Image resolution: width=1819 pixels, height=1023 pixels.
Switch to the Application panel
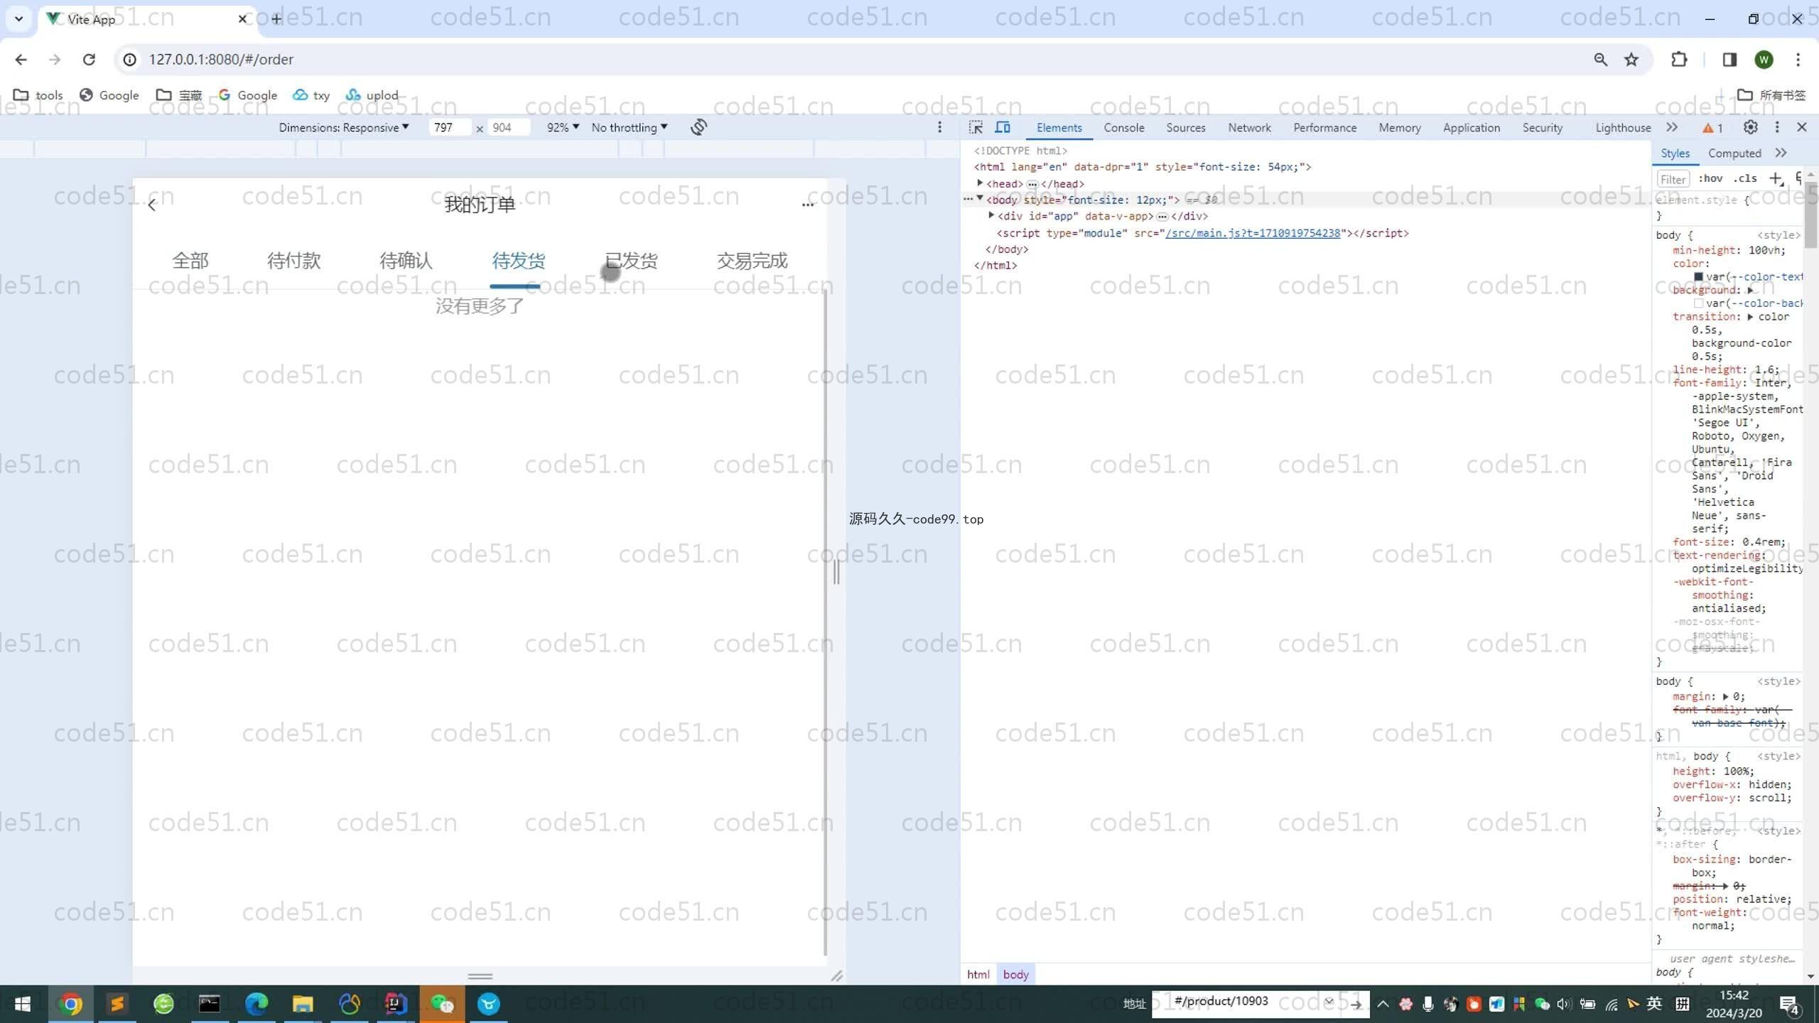point(1471,128)
